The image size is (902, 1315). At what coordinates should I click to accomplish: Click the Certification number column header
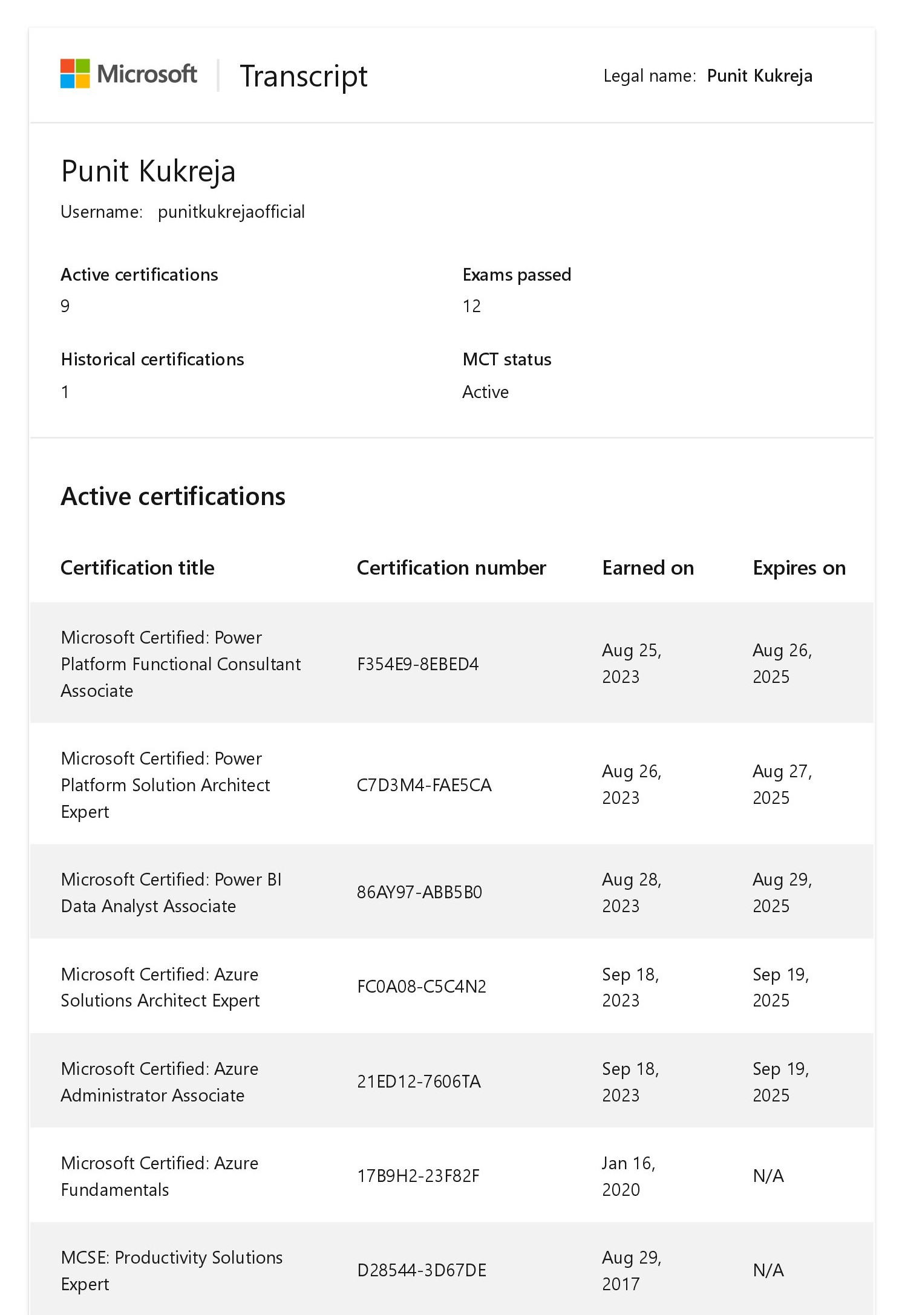(x=451, y=567)
